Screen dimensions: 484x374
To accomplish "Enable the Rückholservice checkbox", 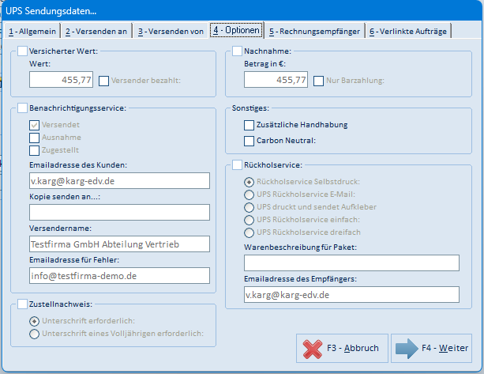I will click(x=237, y=165).
